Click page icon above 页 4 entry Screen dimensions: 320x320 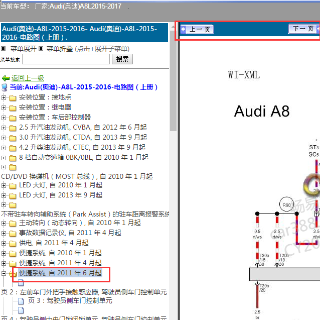tap(21, 310)
